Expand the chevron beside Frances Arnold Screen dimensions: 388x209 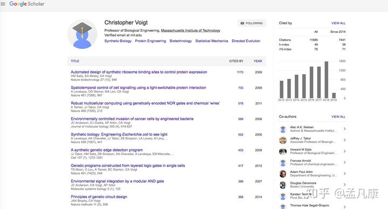pos(344,162)
